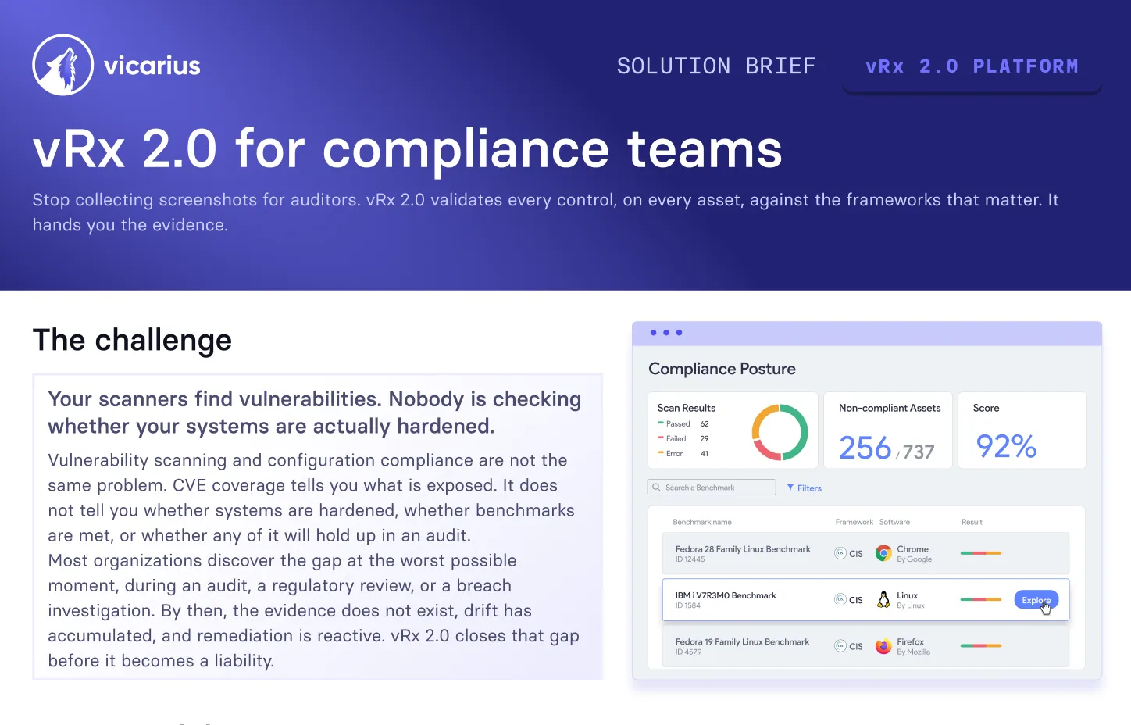Click the Chrome browser icon
The image size is (1131, 725).
883,553
